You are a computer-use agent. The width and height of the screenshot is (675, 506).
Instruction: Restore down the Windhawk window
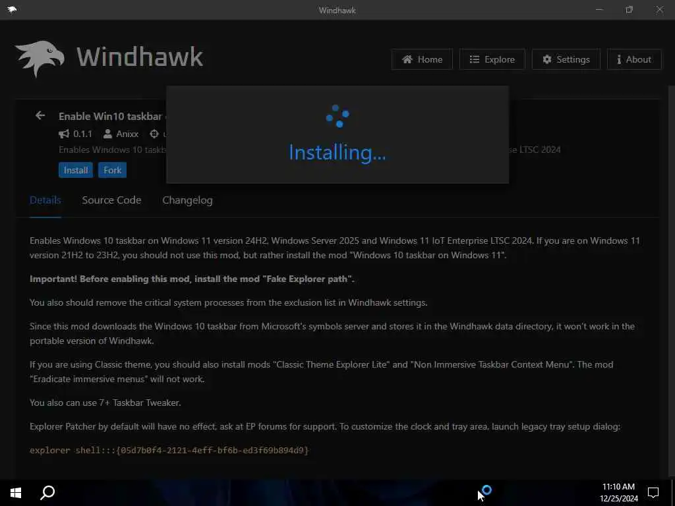630,9
